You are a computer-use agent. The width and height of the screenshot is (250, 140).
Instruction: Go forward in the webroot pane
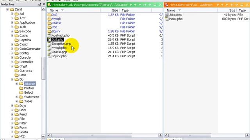tap(222, 5)
